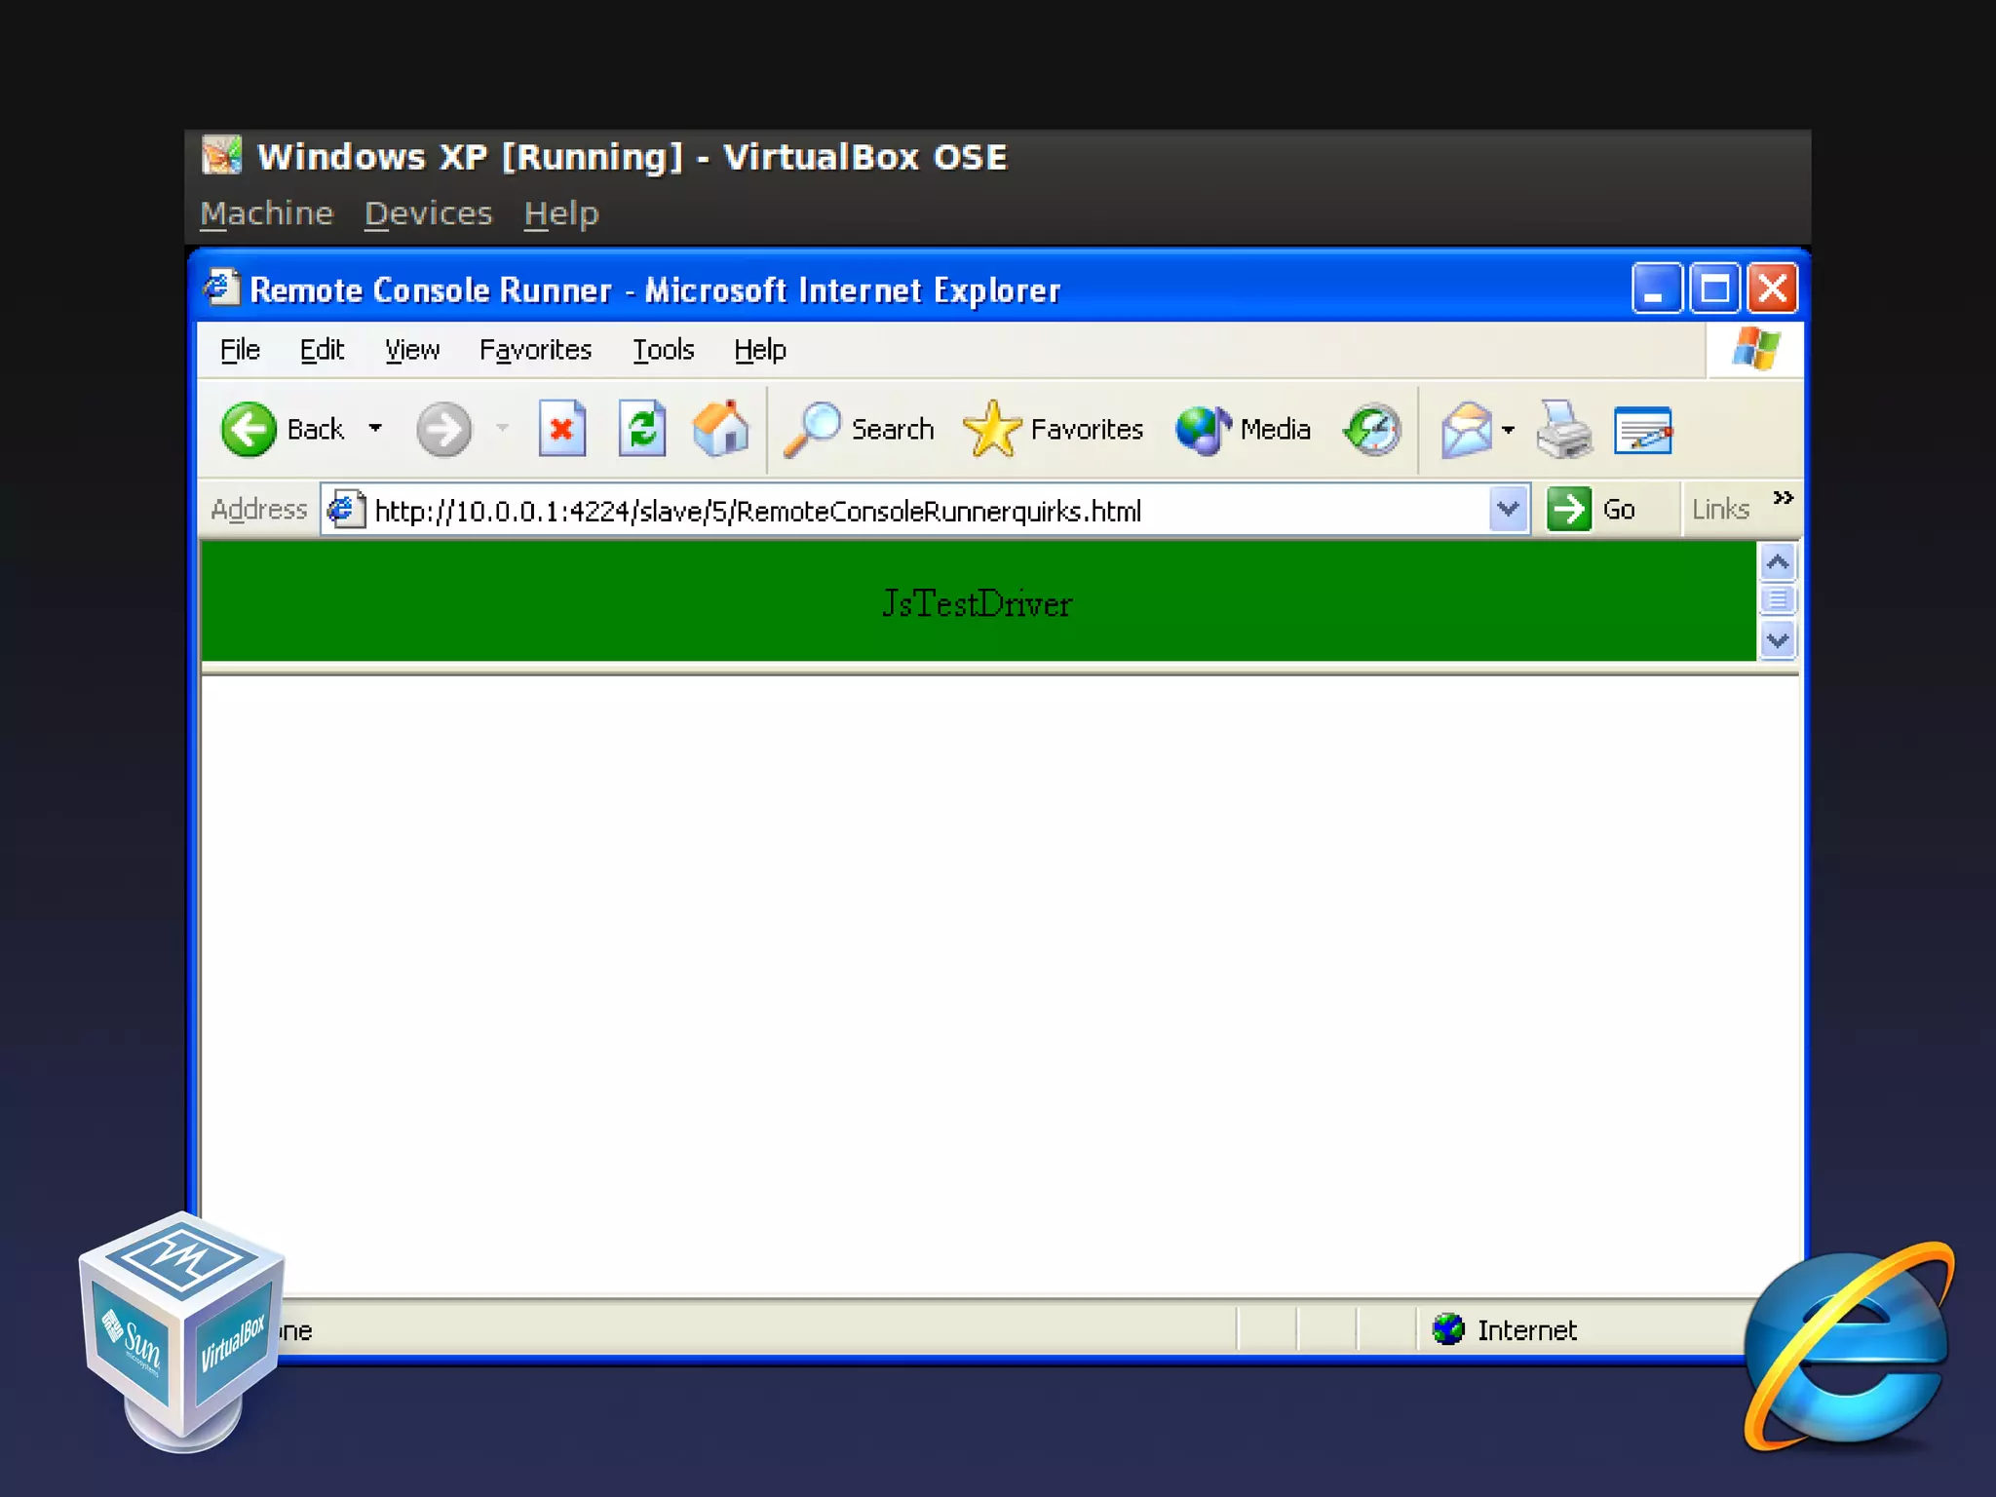Screen dimensions: 1996x1497
Task: Expand the Links toolbar chevron
Action: 1783,498
